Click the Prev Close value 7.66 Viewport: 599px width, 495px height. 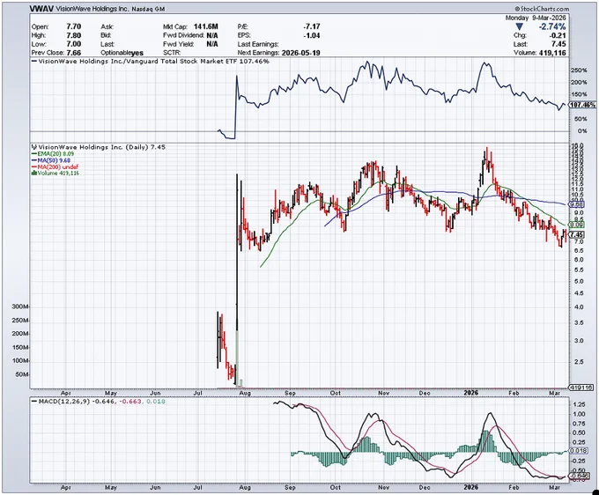click(74, 53)
